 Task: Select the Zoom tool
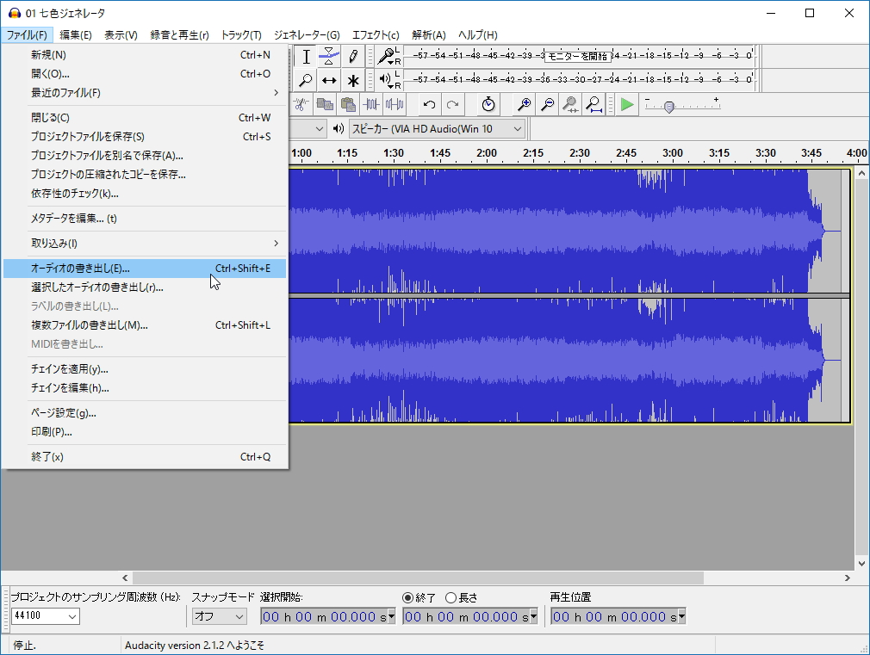coord(306,80)
